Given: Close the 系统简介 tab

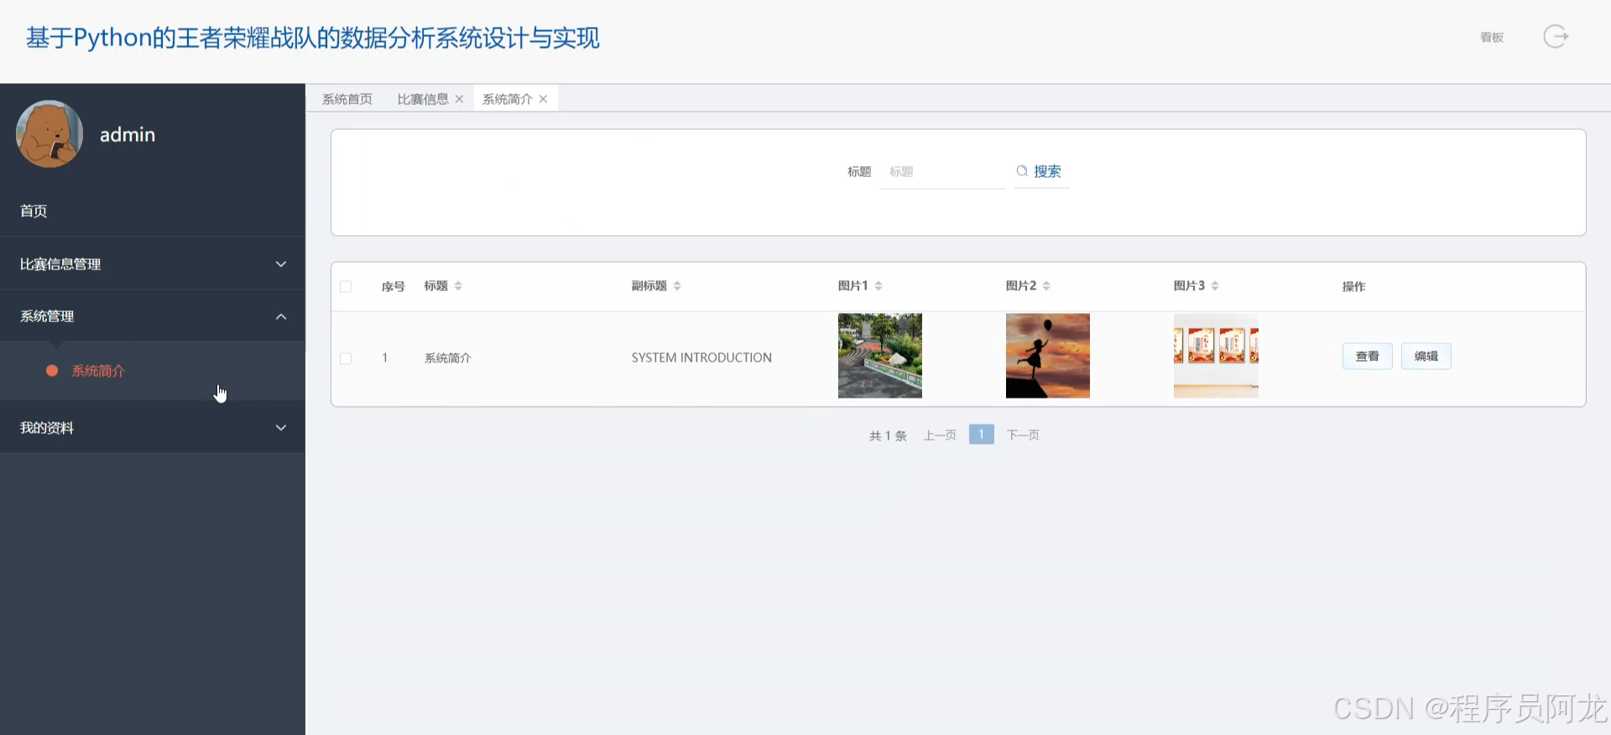Looking at the screenshot, I should [x=543, y=99].
